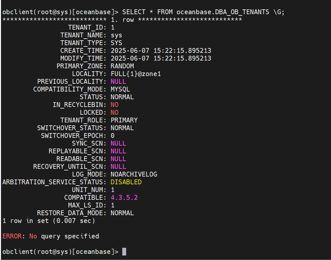Click the UNIT_NUM value '1'
The image size is (331, 260).
pos(113,190)
